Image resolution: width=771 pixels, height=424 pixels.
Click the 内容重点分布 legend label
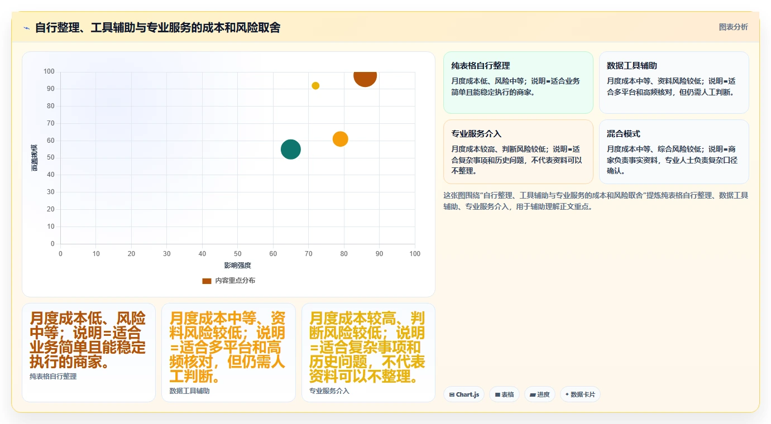tap(235, 281)
